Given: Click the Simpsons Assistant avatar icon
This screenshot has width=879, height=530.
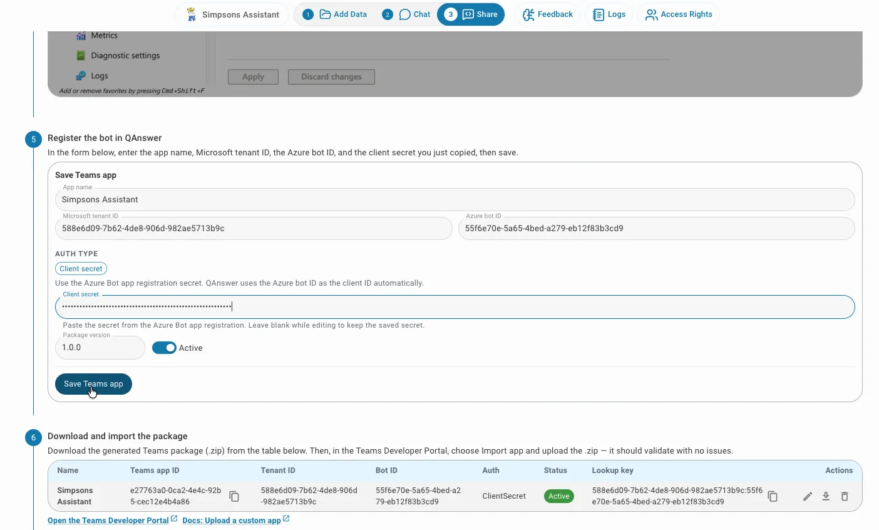Looking at the screenshot, I should pos(192,14).
